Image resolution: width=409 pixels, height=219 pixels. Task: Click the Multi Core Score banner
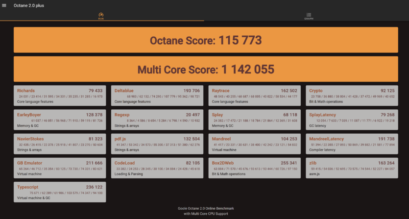[206, 69]
